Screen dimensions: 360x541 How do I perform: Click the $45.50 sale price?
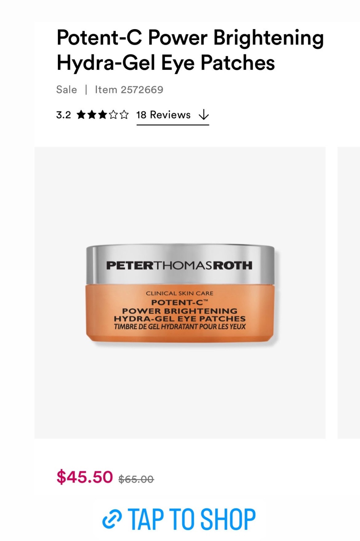(x=84, y=477)
